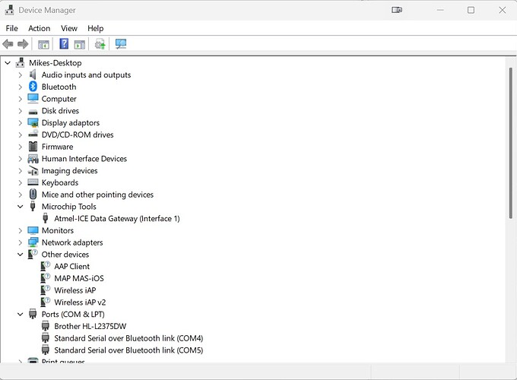Click the Microchip Tools plug icon

(33, 206)
